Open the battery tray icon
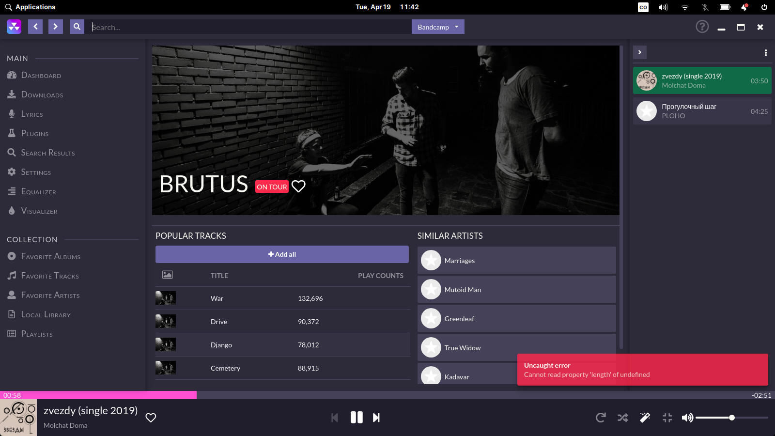This screenshot has height=436, width=775. pyautogui.click(x=725, y=7)
